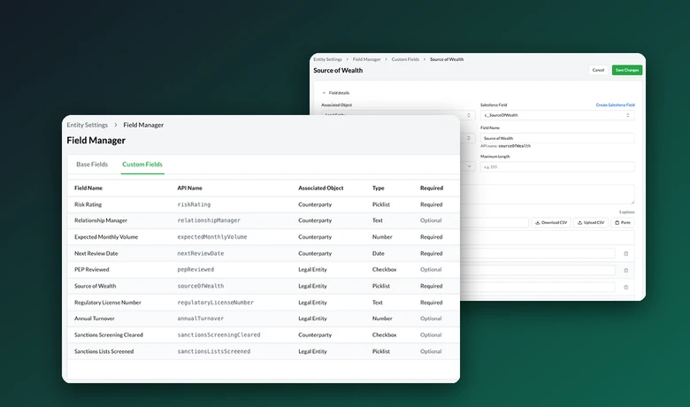The image size is (690, 407).
Task: Select the Custom Fields tab
Action: [x=142, y=164]
